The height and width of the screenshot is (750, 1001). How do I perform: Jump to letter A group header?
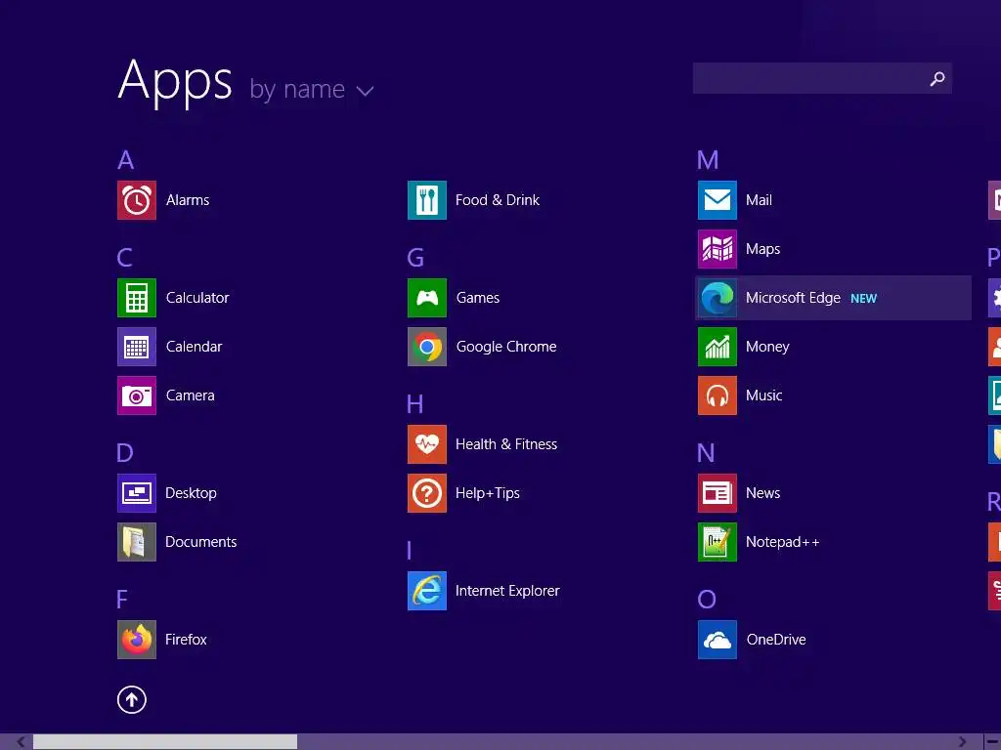[126, 160]
